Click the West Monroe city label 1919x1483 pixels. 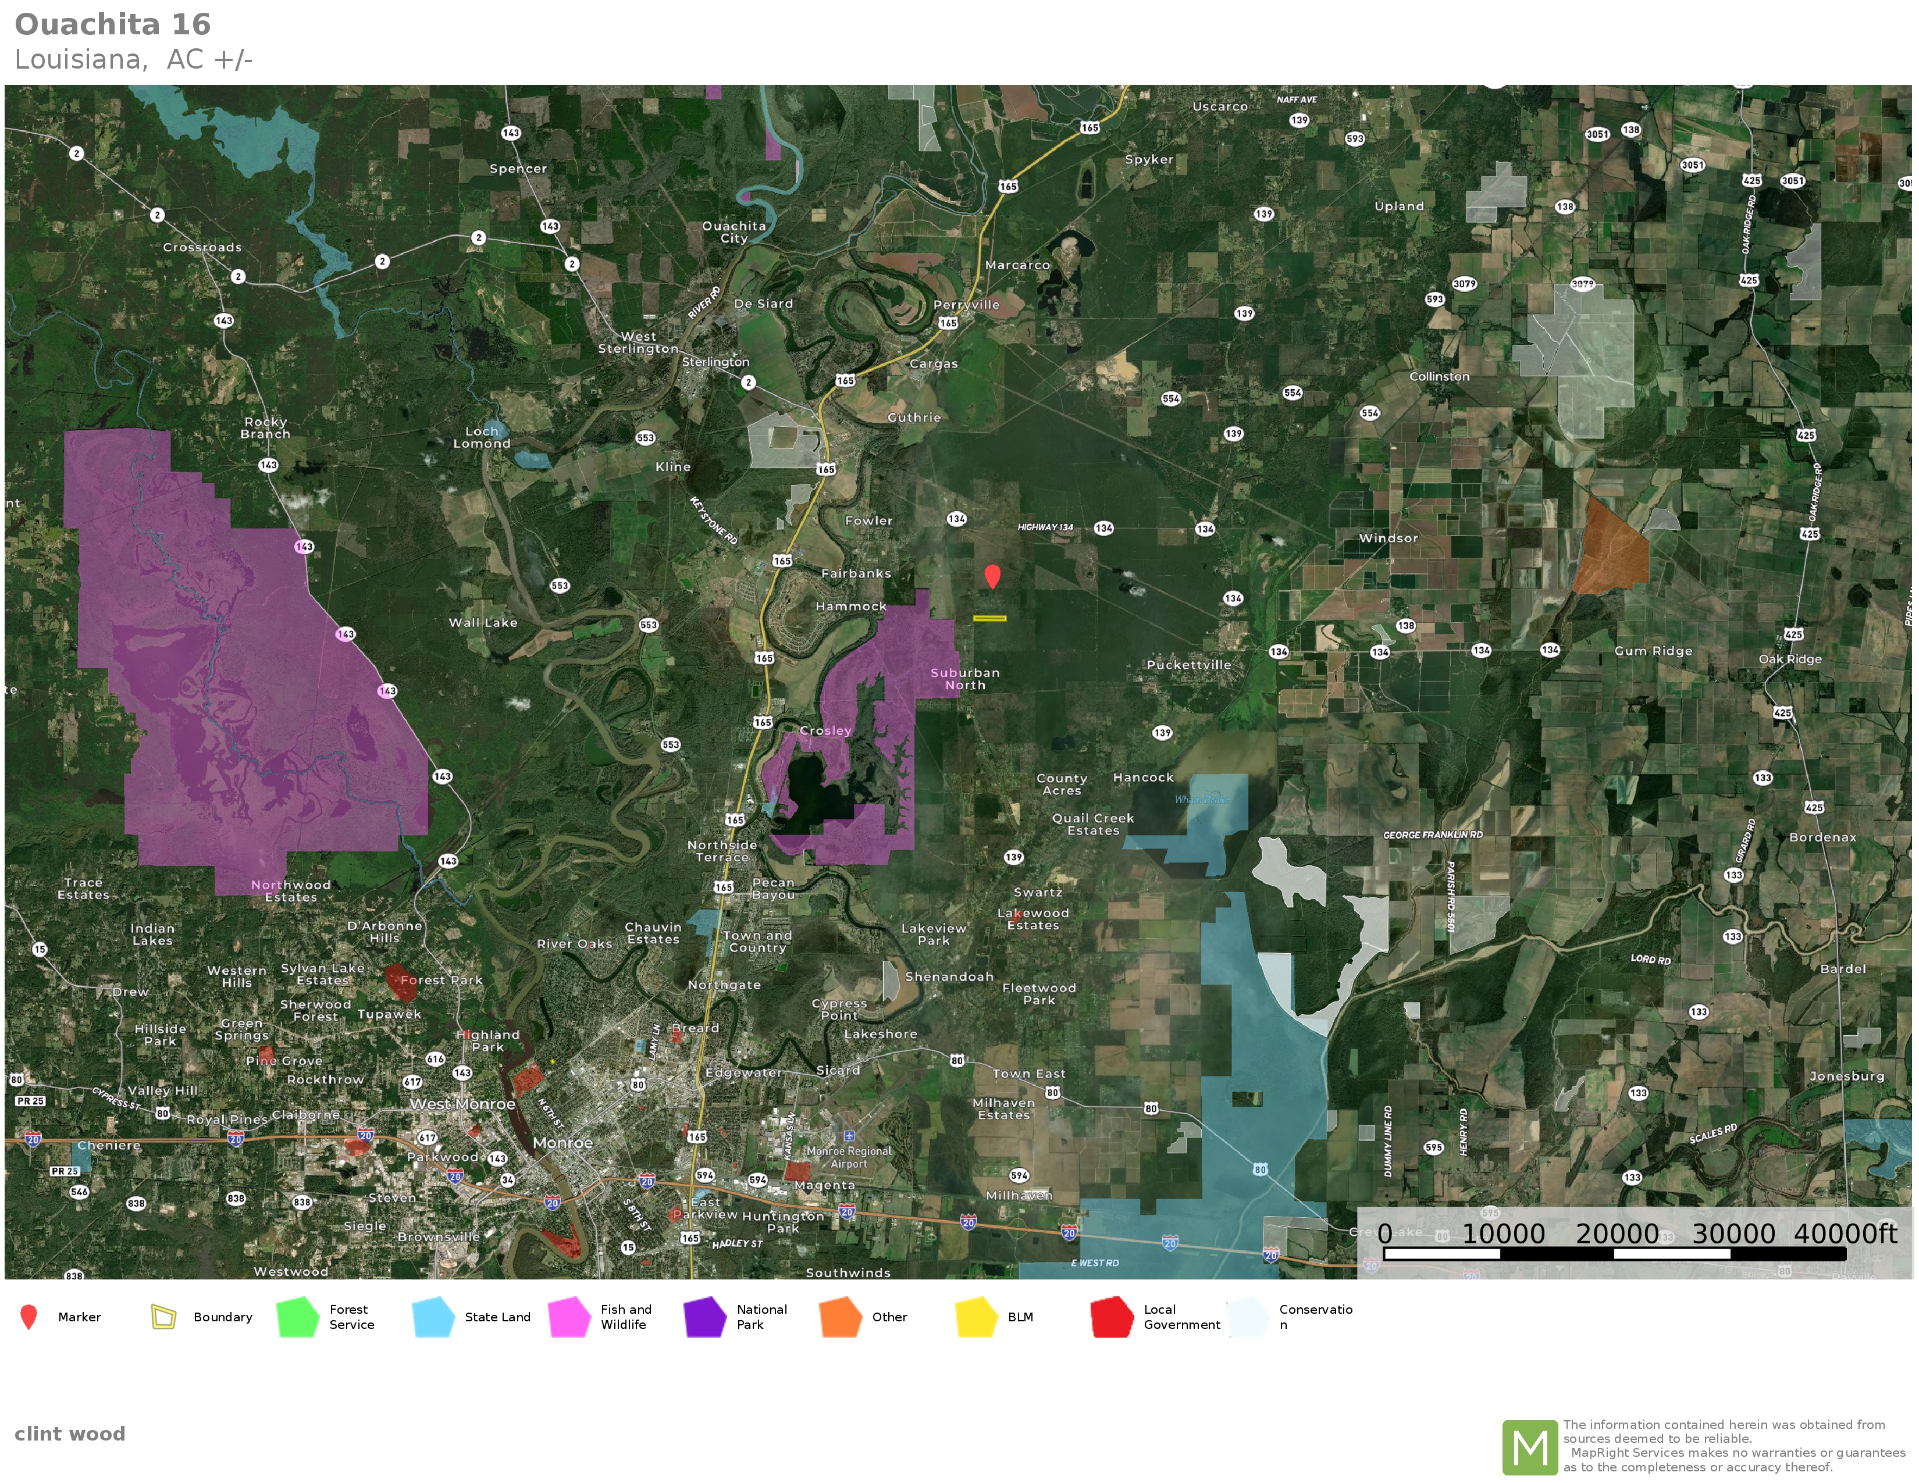tap(462, 1104)
